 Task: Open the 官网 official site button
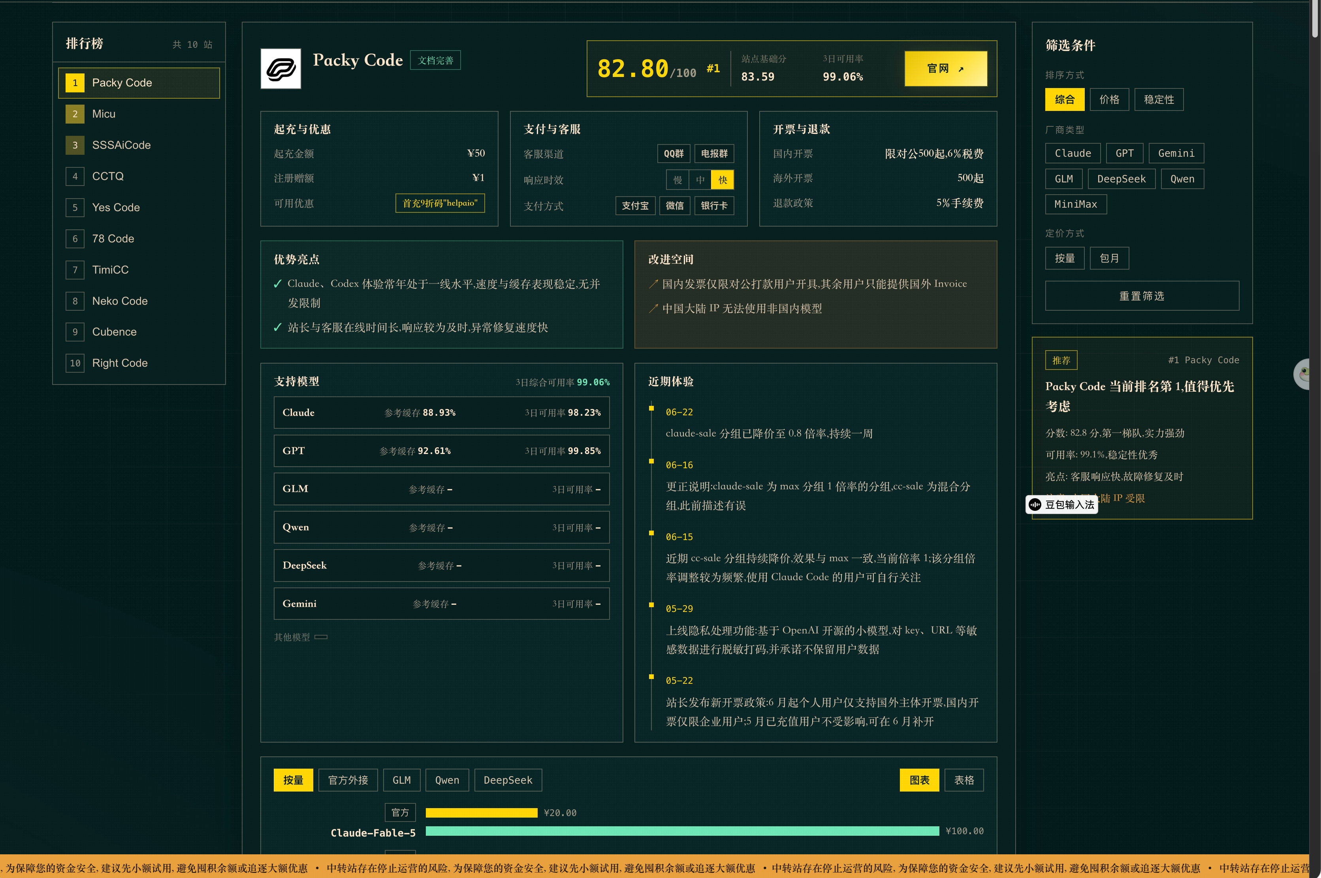click(946, 68)
